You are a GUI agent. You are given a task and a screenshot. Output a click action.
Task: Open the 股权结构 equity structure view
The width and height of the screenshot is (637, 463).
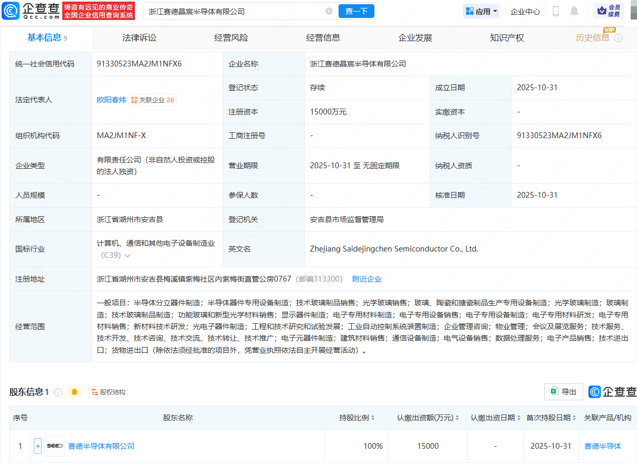(x=109, y=392)
